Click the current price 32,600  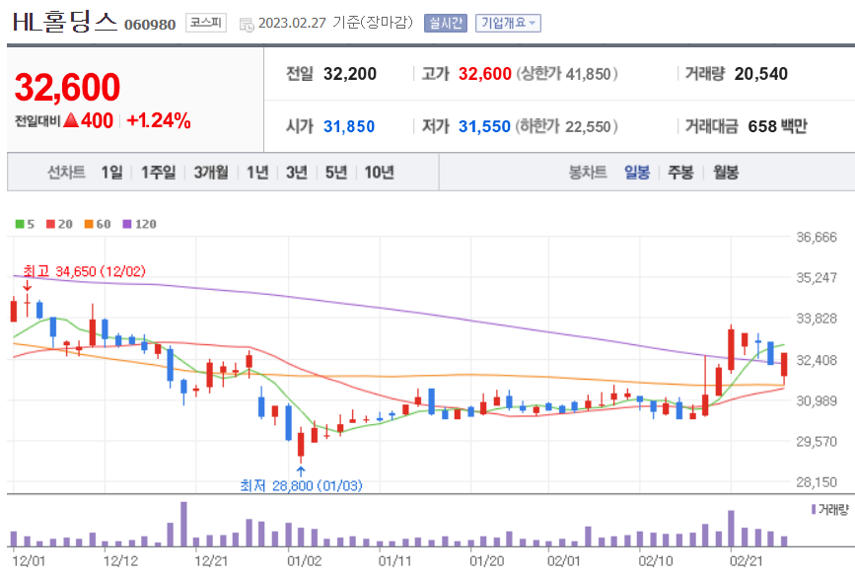pos(67,87)
